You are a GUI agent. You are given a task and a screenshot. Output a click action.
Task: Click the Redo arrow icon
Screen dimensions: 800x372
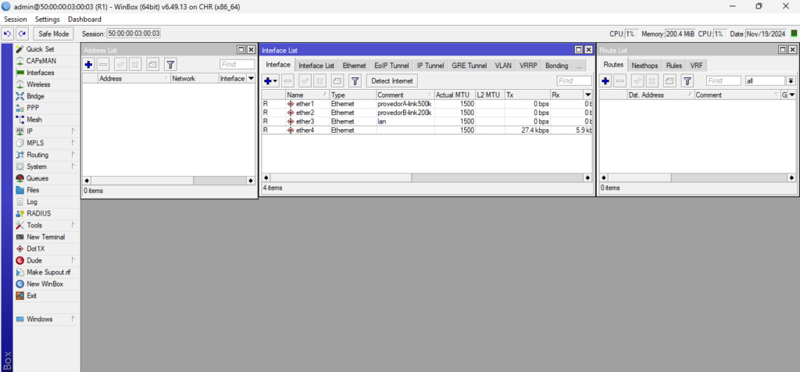pyautogui.click(x=22, y=34)
